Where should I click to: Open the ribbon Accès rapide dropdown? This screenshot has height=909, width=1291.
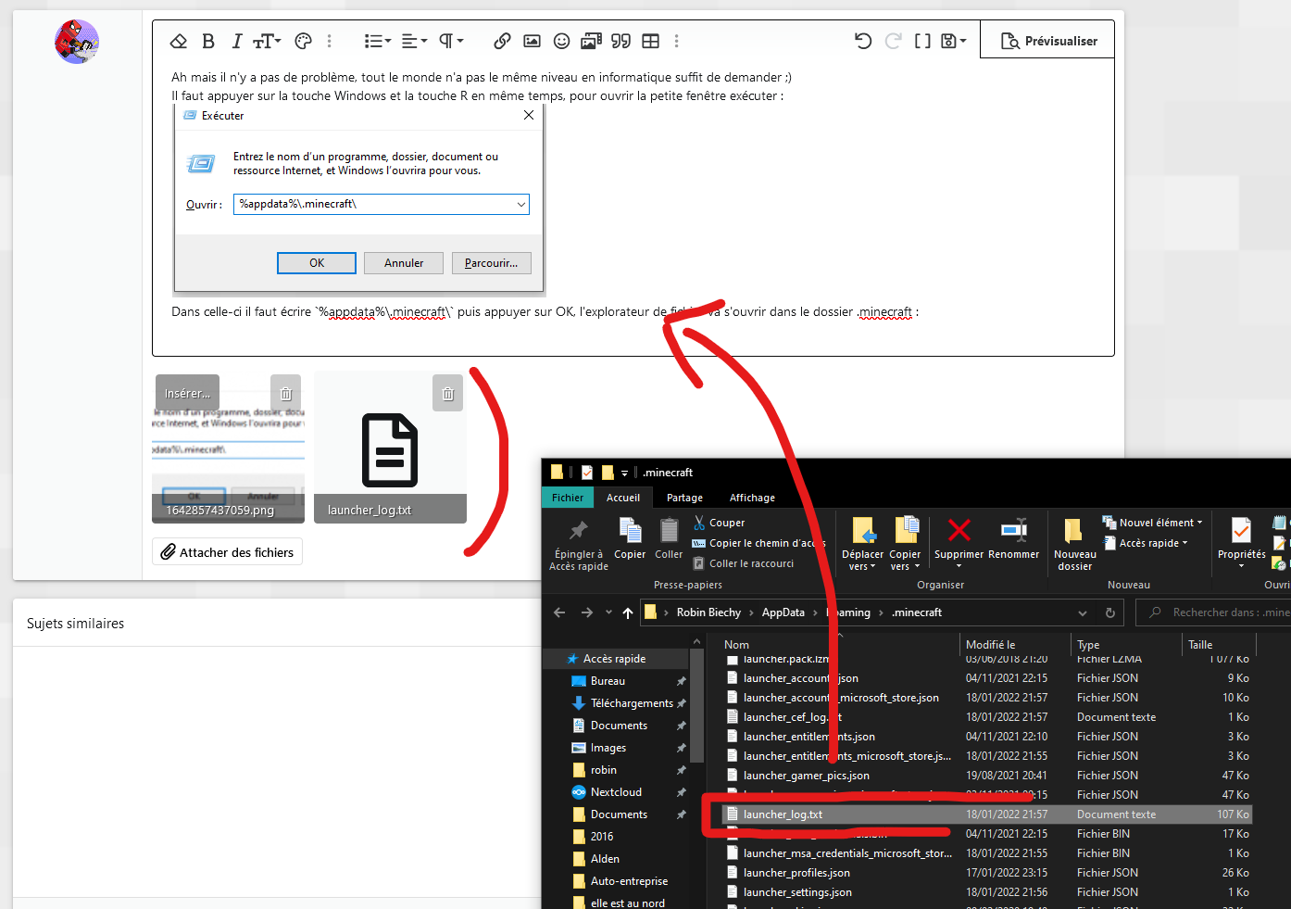click(1147, 543)
